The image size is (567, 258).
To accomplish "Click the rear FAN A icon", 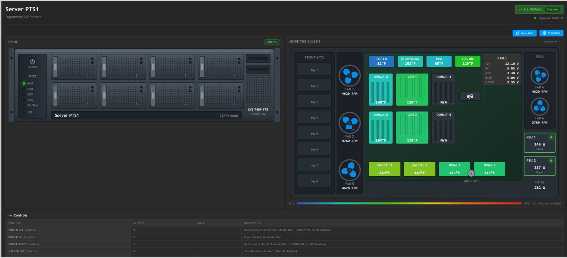I will [x=539, y=107].
